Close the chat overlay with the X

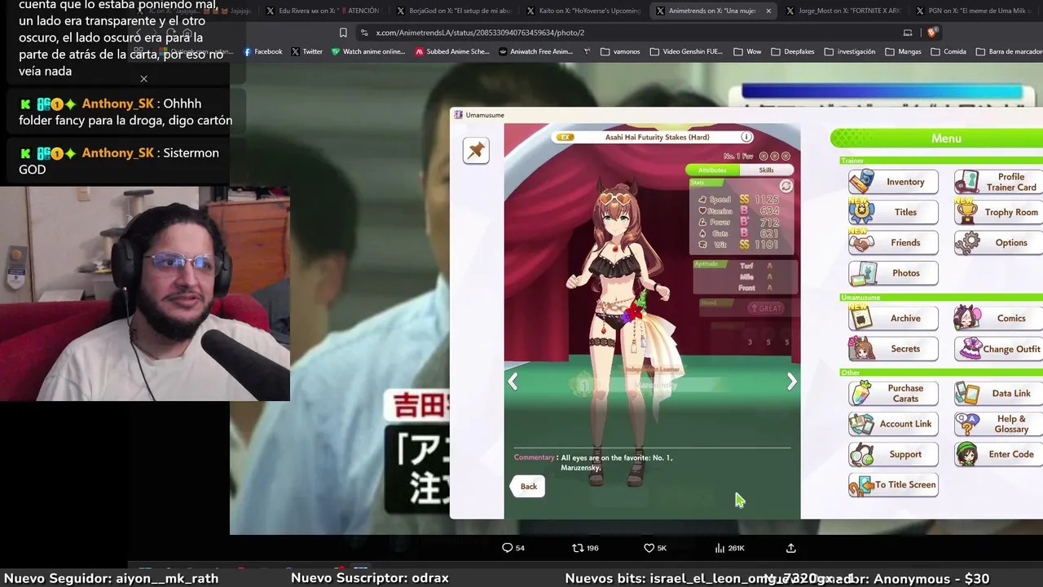tap(143, 79)
